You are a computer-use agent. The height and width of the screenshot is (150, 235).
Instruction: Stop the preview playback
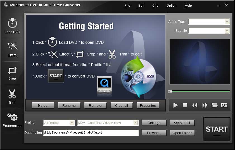pos(185,105)
